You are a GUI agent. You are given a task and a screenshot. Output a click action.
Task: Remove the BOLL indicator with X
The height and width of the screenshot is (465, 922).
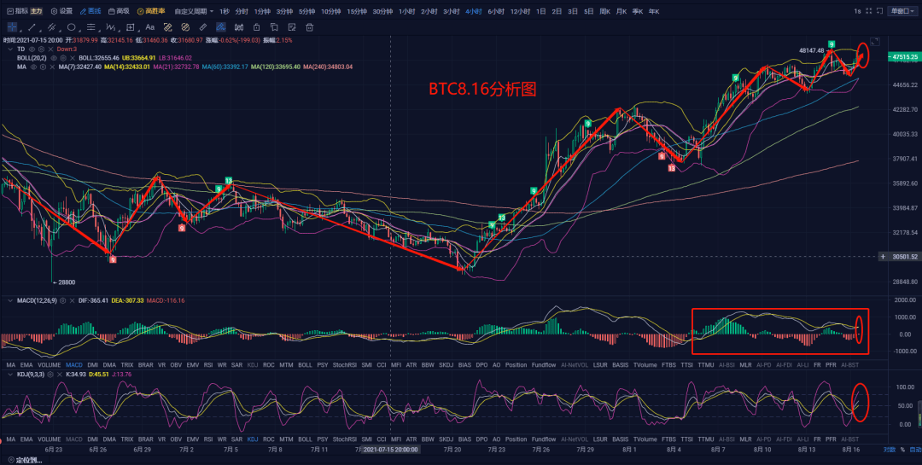73,58
